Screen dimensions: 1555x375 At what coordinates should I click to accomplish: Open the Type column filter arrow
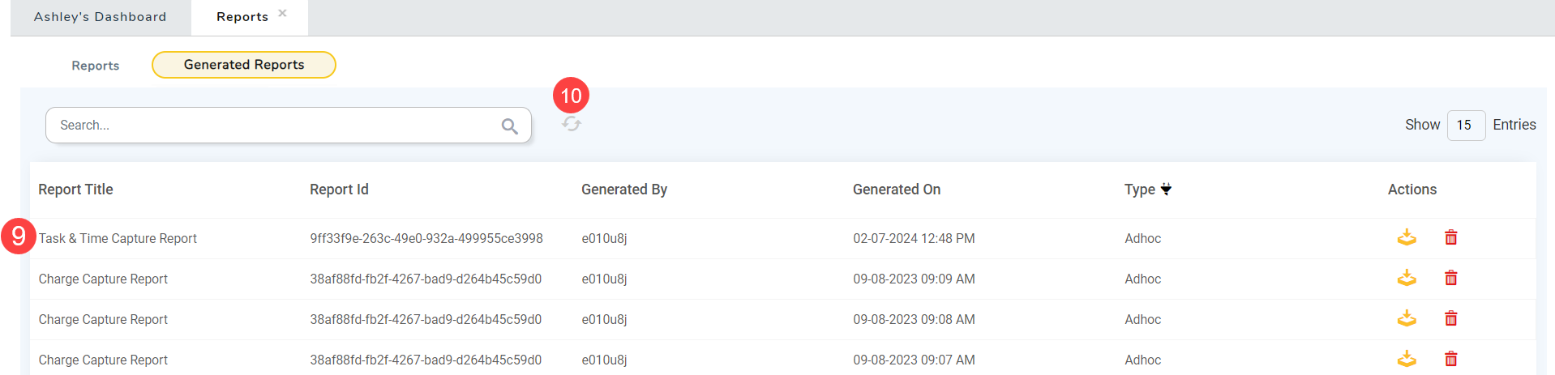[1166, 190]
